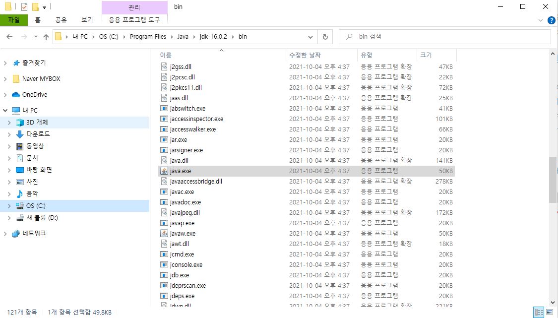Select j2gss.dll file icon
Image resolution: width=558 pixels, height=318 pixels.
coord(164,66)
